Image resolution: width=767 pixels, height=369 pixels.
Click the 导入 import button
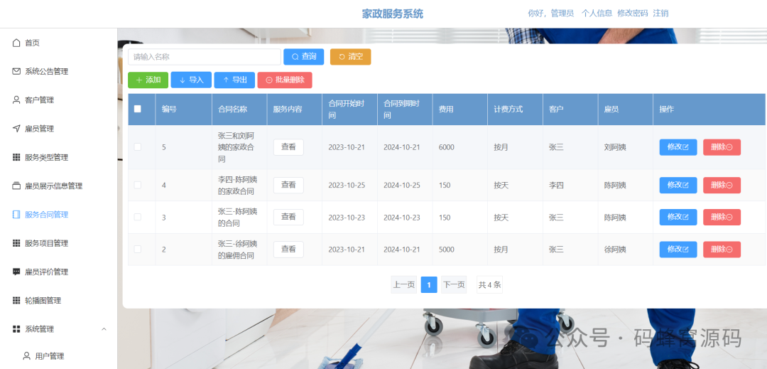191,80
